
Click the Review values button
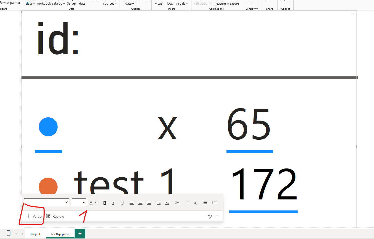pos(55,216)
